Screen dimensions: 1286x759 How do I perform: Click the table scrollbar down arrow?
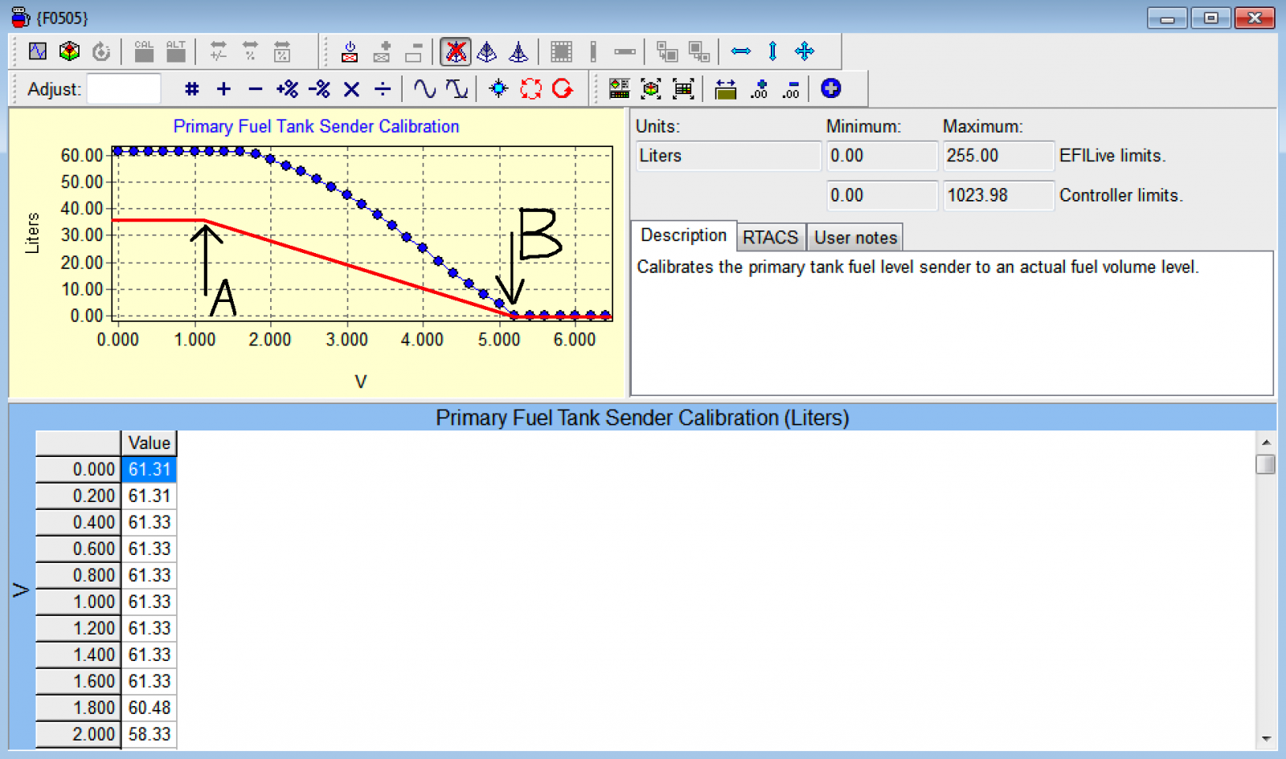[1266, 739]
